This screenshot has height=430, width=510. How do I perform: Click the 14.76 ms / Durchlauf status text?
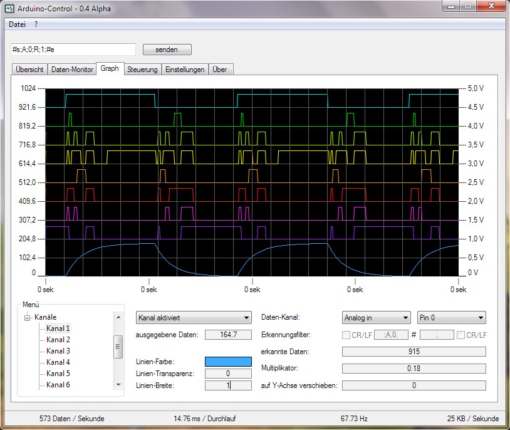[205, 419]
